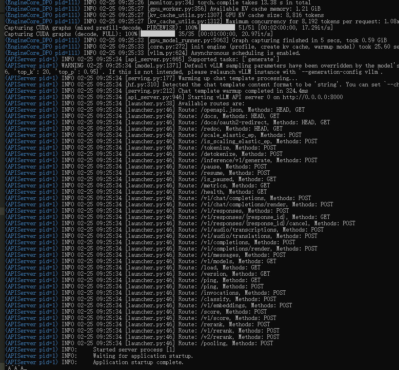Viewport: 399px width, 370px height.
Task: Click the /v1/embeddings route
Action: click(223, 305)
